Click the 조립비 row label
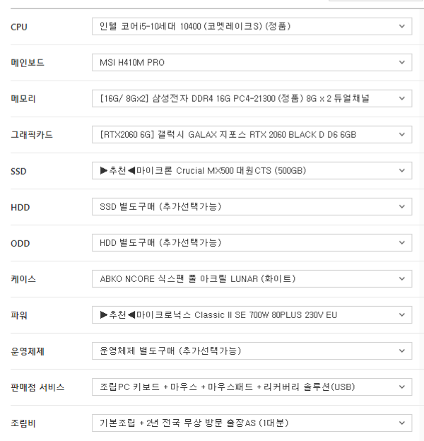 pos(23,423)
